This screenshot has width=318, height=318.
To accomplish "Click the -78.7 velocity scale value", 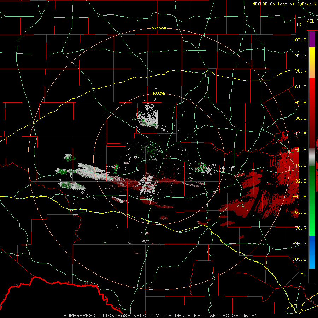I will (299, 228).
